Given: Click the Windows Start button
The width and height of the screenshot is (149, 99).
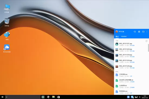Looking at the screenshot, I should click(x=2, y=97).
